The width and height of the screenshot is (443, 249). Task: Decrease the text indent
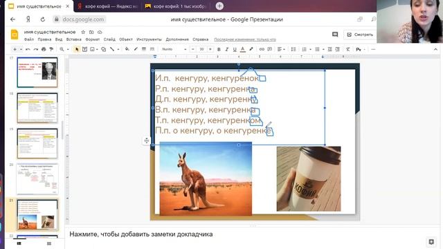[x=329, y=49]
